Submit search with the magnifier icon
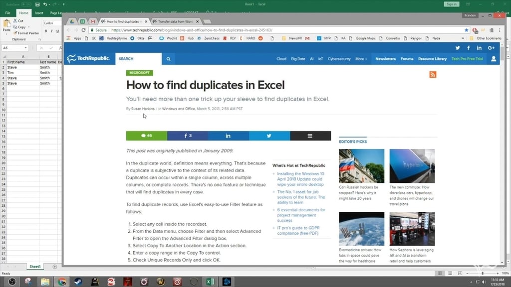Viewport: 511px width, 287px height. [168, 59]
